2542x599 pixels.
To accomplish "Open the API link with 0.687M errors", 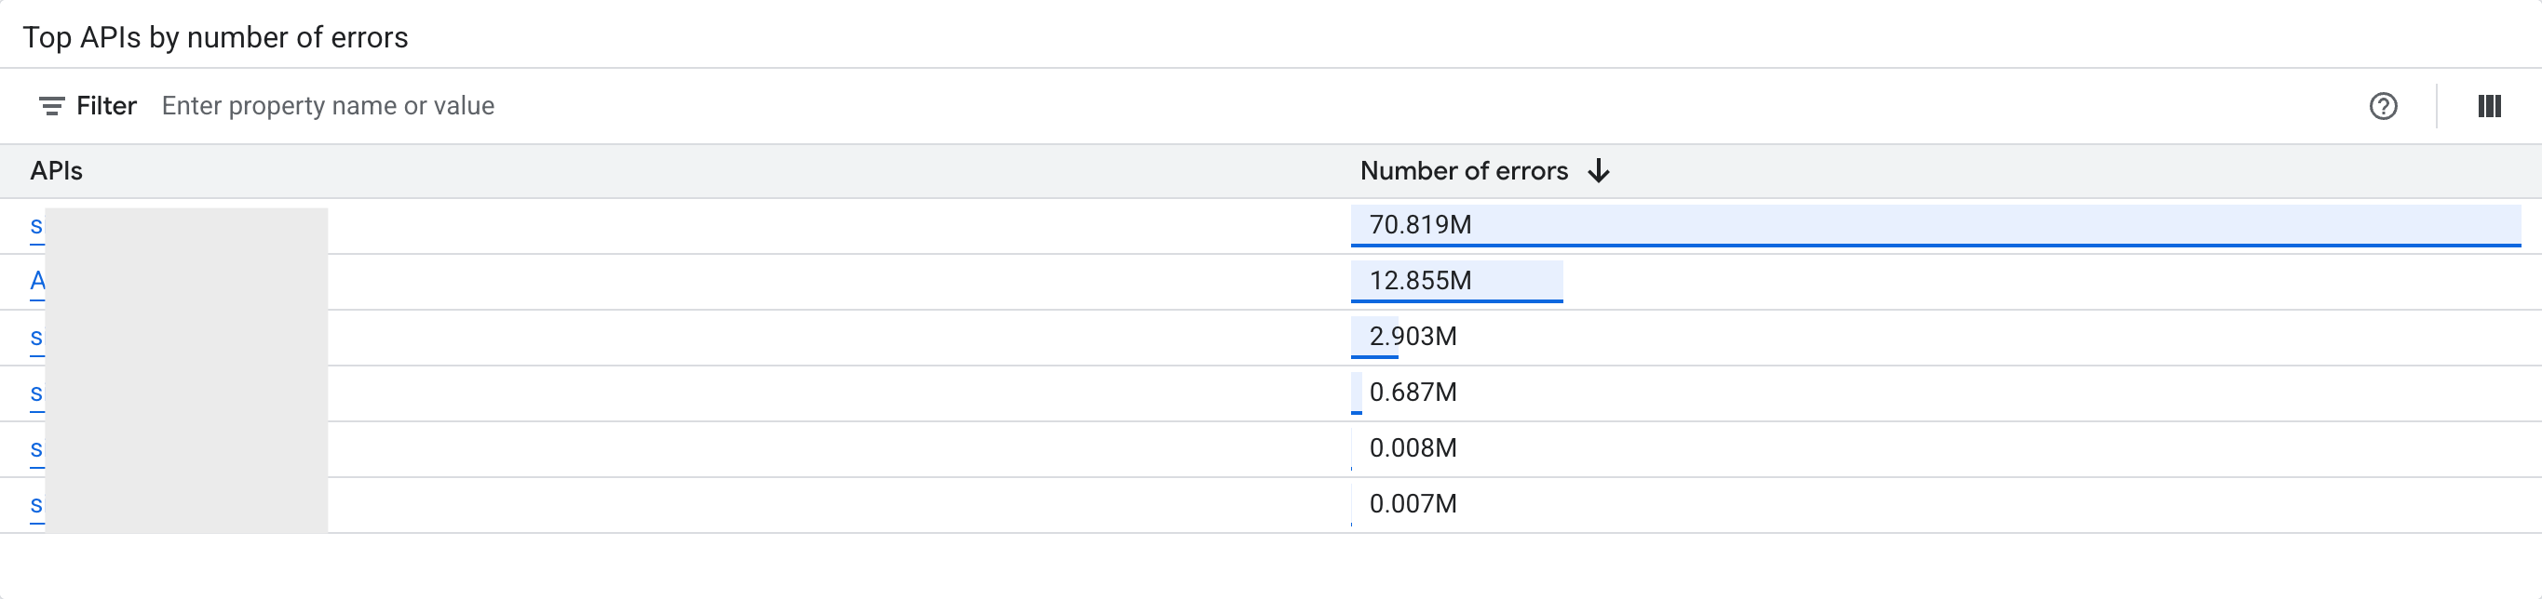I will (x=36, y=394).
